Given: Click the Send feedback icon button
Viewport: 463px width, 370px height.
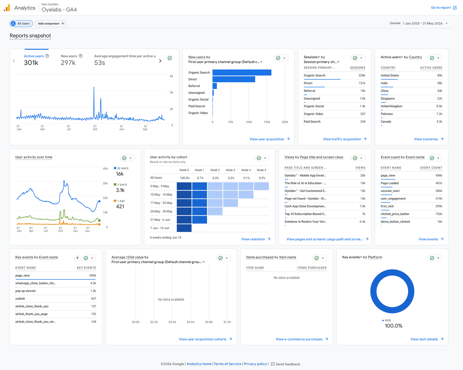Looking at the screenshot, I should click(x=273, y=364).
